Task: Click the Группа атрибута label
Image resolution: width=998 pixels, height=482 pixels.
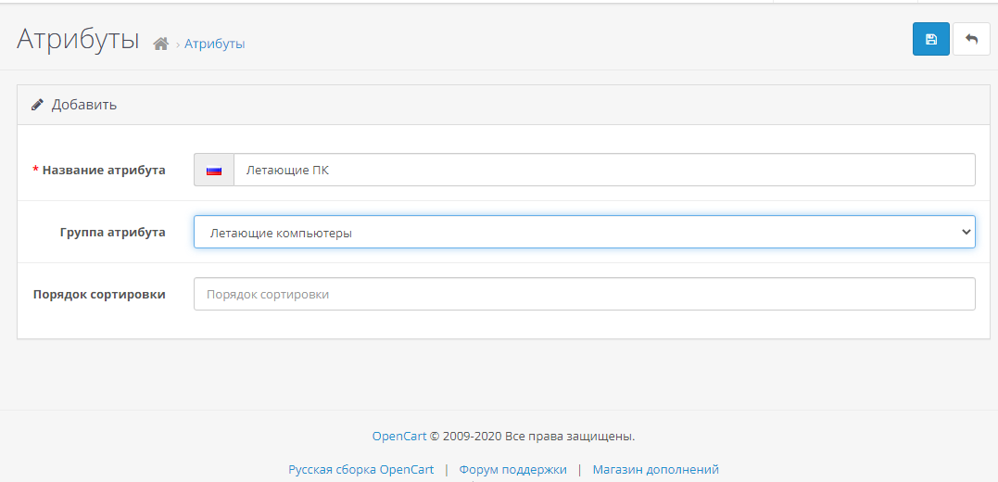Action: pyautogui.click(x=112, y=233)
